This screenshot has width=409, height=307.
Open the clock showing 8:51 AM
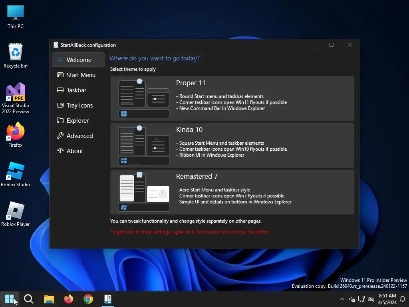click(x=387, y=299)
